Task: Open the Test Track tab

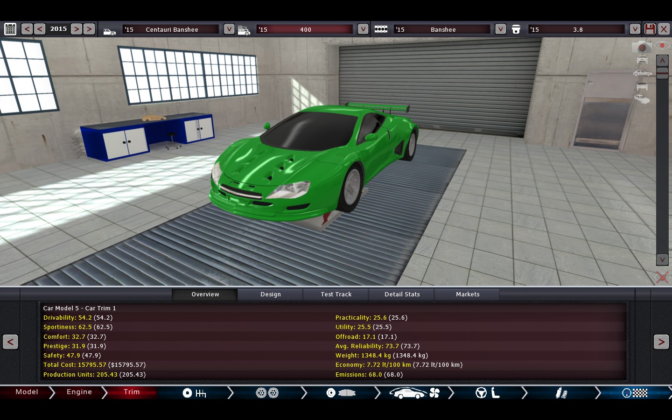Action: [336, 294]
